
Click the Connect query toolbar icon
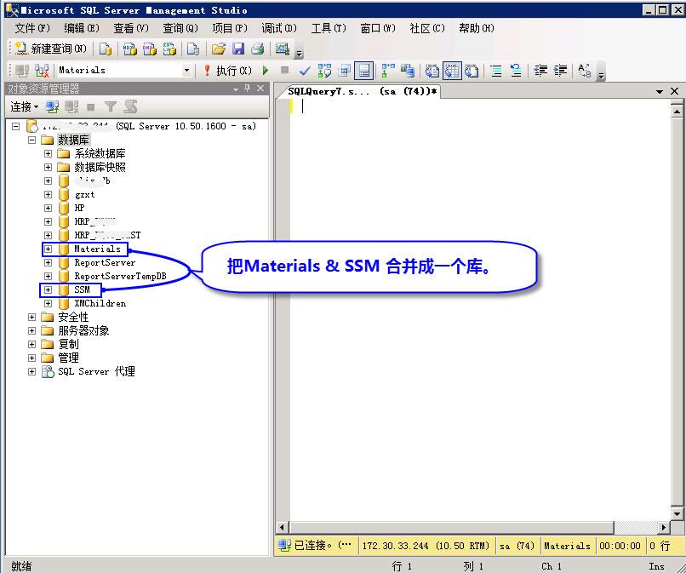point(22,71)
